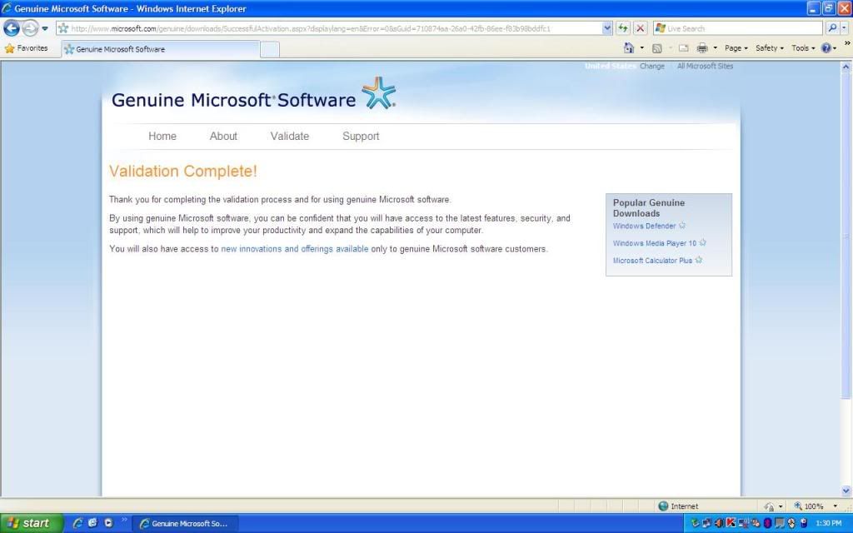Viewport: 853px width, 533px height.
Task: Click the Validation Complete! heading
Action: tap(182, 172)
